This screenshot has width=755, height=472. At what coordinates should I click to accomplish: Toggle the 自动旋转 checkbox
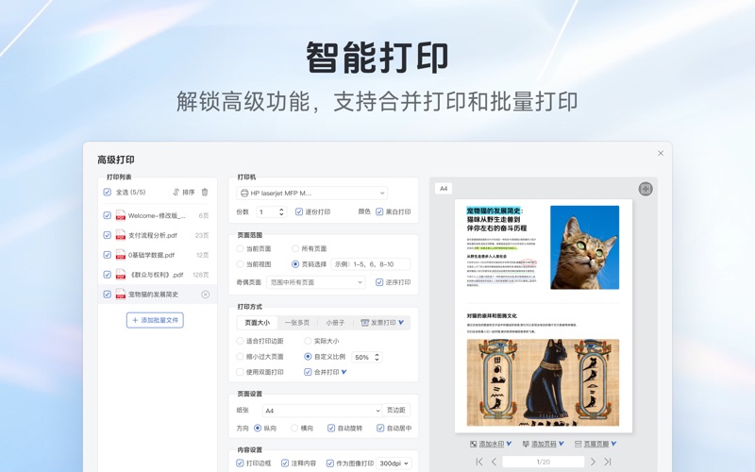pos(331,428)
